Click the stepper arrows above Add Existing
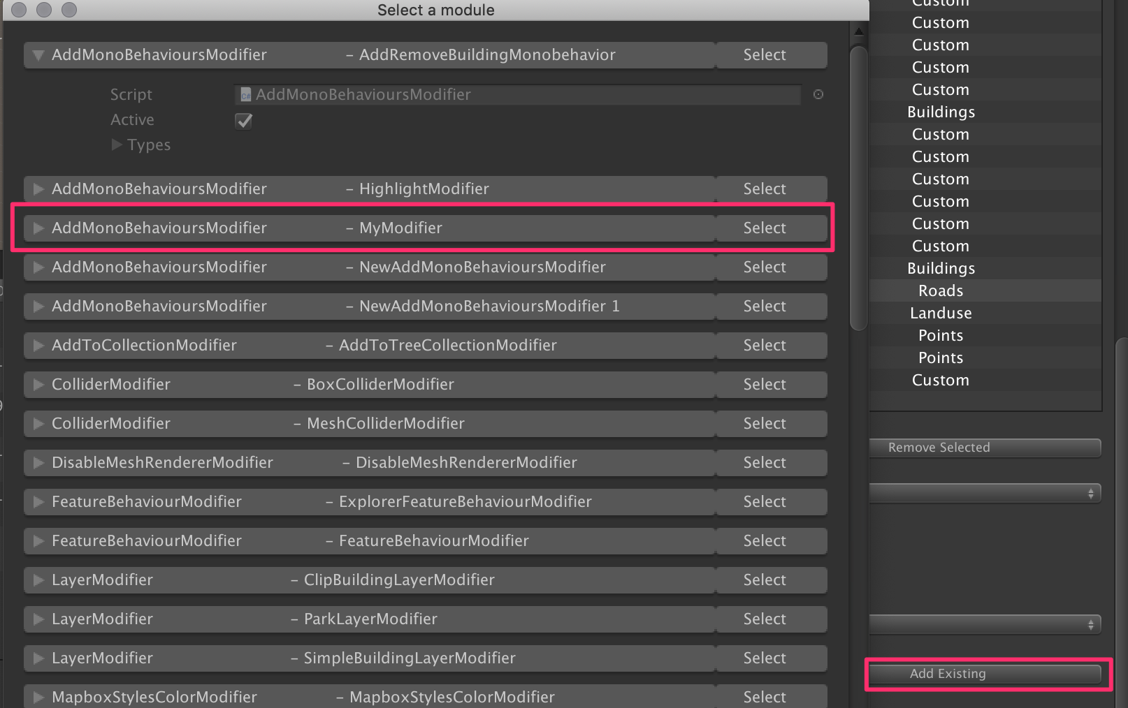1128x708 pixels. tap(1092, 625)
